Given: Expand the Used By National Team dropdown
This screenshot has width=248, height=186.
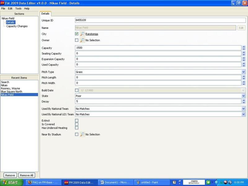Looking at the screenshot, I should pyautogui.click(x=244, y=109).
